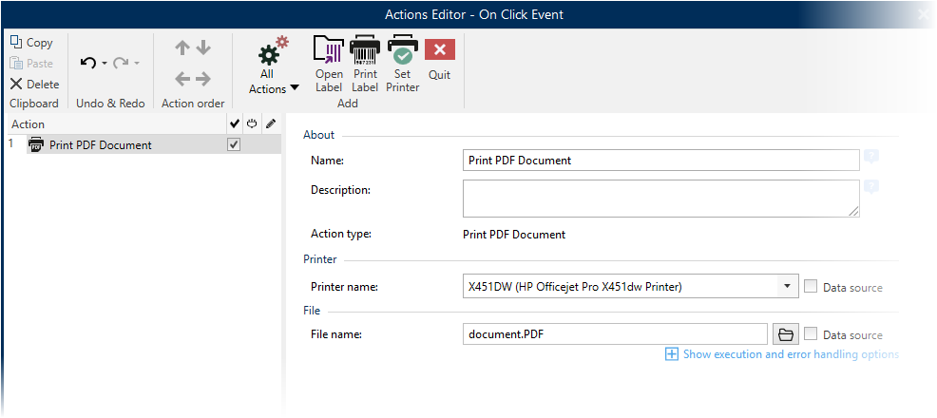Outdent the action with the left arrow
This screenshot has height=418, width=937.
(182, 79)
